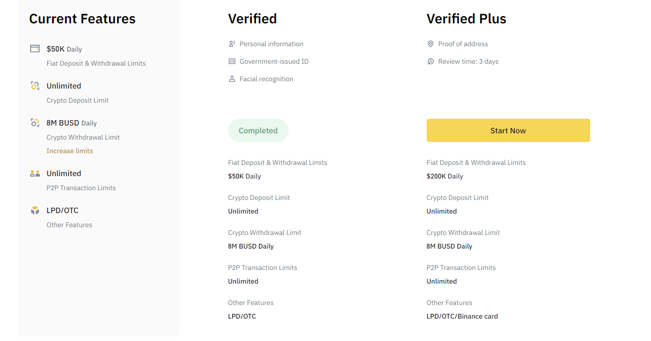This screenshot has height=341, width=651.
Task: Click the crypto deposit limit icon
Action: tap(35, 86)
